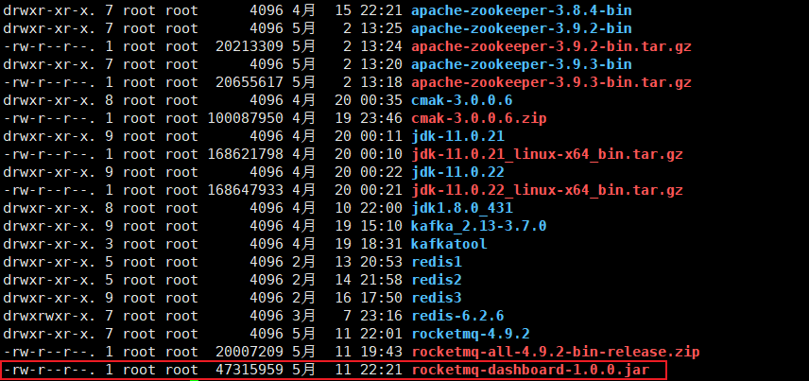Click the timestamp 22:01 of rocketmq-4.9.2
The width and height of the screenshot is (809, 381).
(x=381, y=334)
